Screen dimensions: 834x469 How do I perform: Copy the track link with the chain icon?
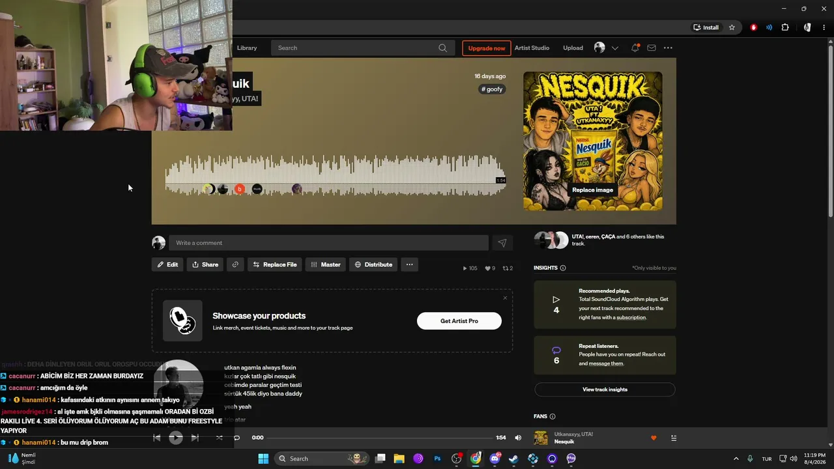point(235,264)
